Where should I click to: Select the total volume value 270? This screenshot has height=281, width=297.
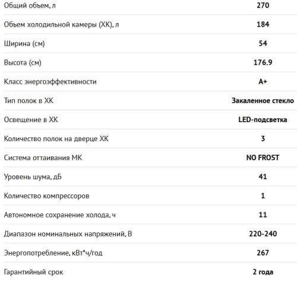pyautogui.click(x=263, y=5)
